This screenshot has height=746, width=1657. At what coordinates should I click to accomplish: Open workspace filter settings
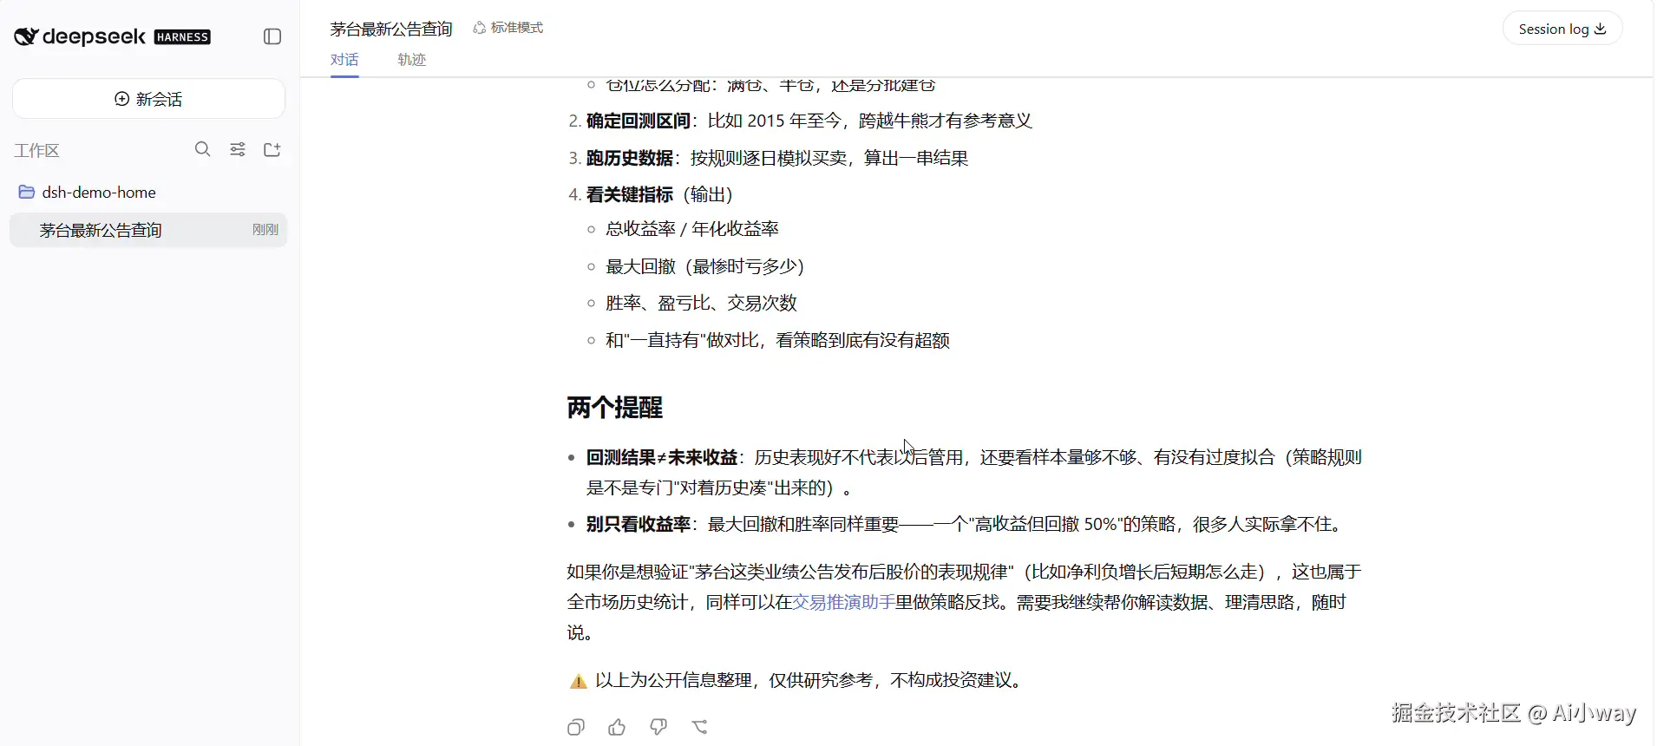pyautogui.click(x=238, y=149)
